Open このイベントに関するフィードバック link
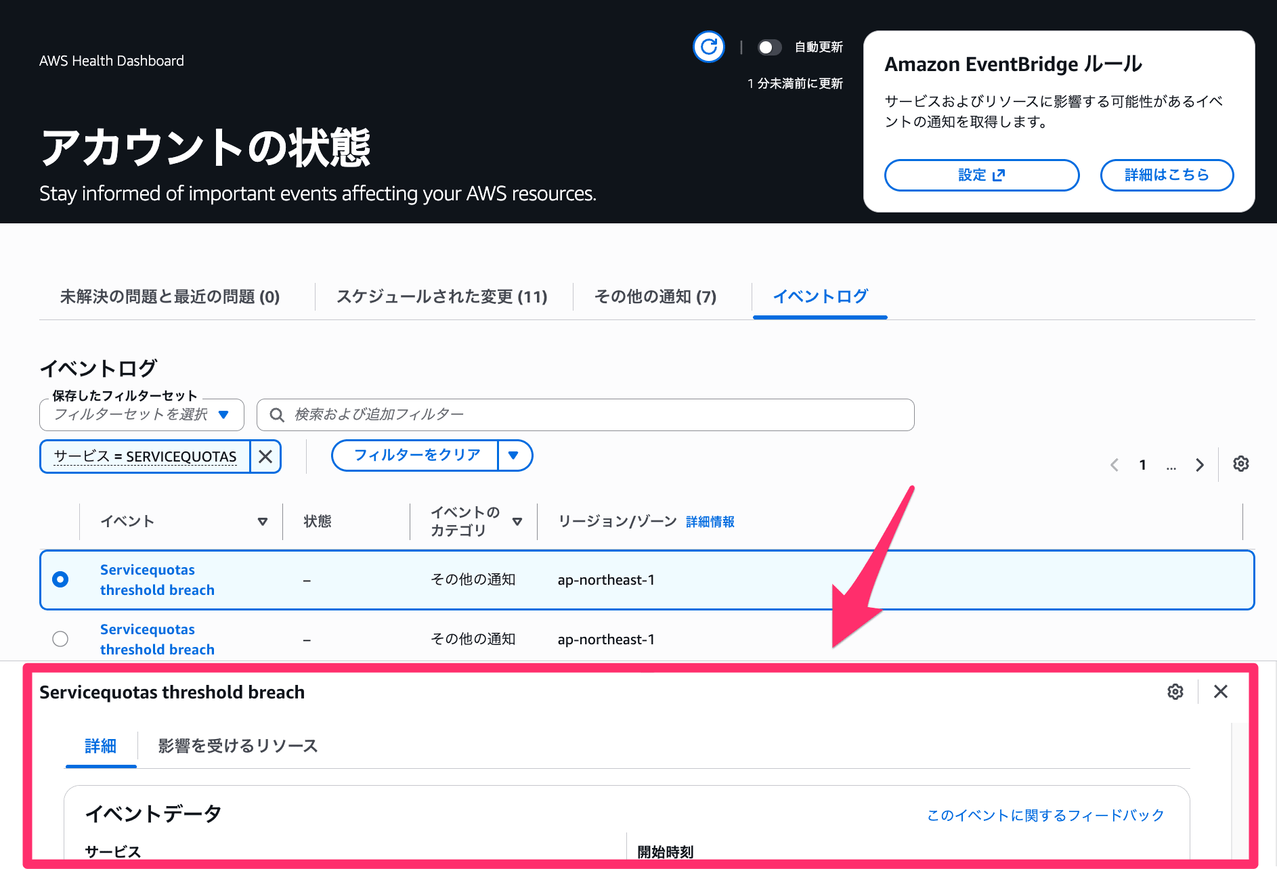This screenshot has height=869, width=1277. click(x=1045, y=816)
